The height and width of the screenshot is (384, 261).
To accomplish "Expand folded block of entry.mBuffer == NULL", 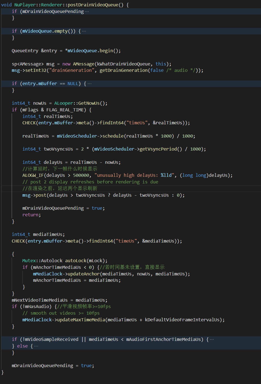I will point(89,84).
